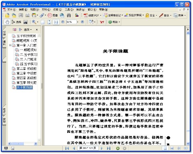Image resolution: width=193 pixels, height=154 pixels.
Task: Click the Create from web page icon
Action: click(14, 15)
